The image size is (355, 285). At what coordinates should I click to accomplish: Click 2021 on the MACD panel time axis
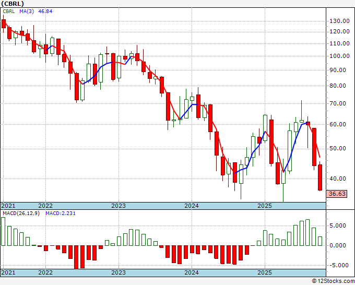click(8, 272)
